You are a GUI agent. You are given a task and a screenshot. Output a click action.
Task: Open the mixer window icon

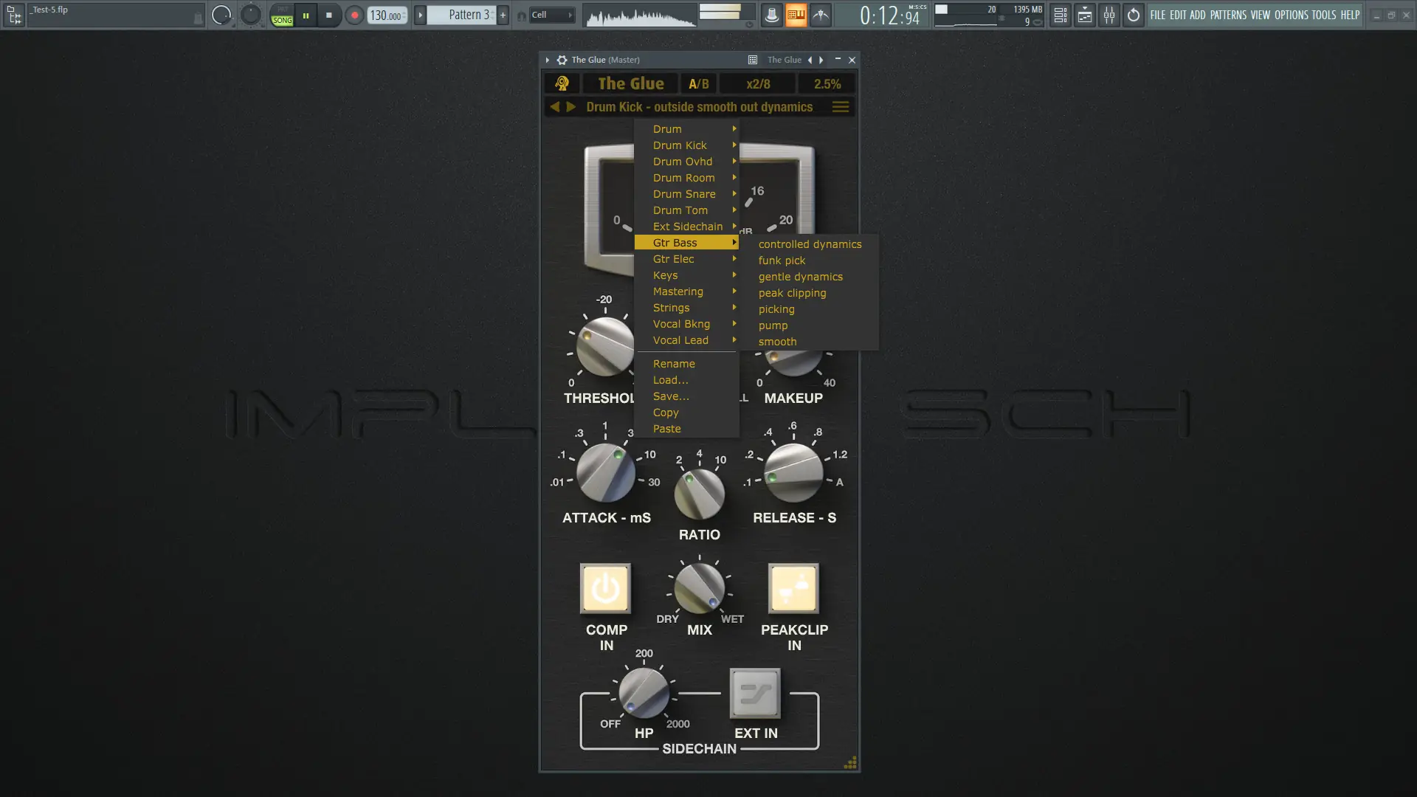coord(1109,15)
